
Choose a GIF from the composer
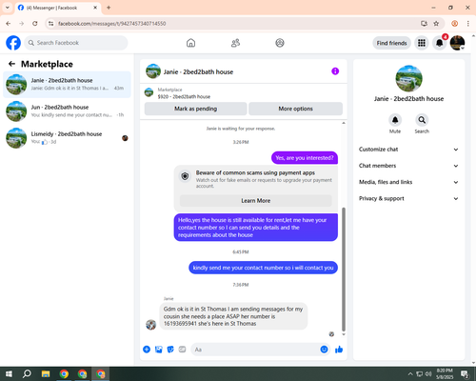pos(182,350)
